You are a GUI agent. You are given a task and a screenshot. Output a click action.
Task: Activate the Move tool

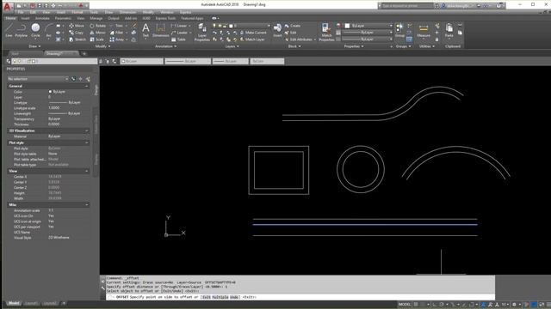click(77, 26)
